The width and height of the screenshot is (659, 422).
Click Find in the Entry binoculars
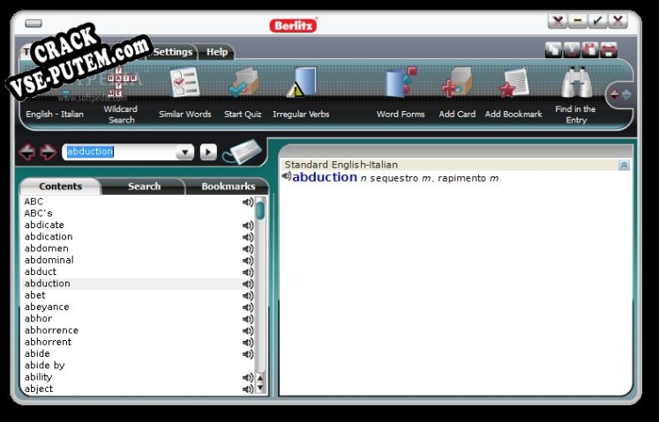(575, 85)
